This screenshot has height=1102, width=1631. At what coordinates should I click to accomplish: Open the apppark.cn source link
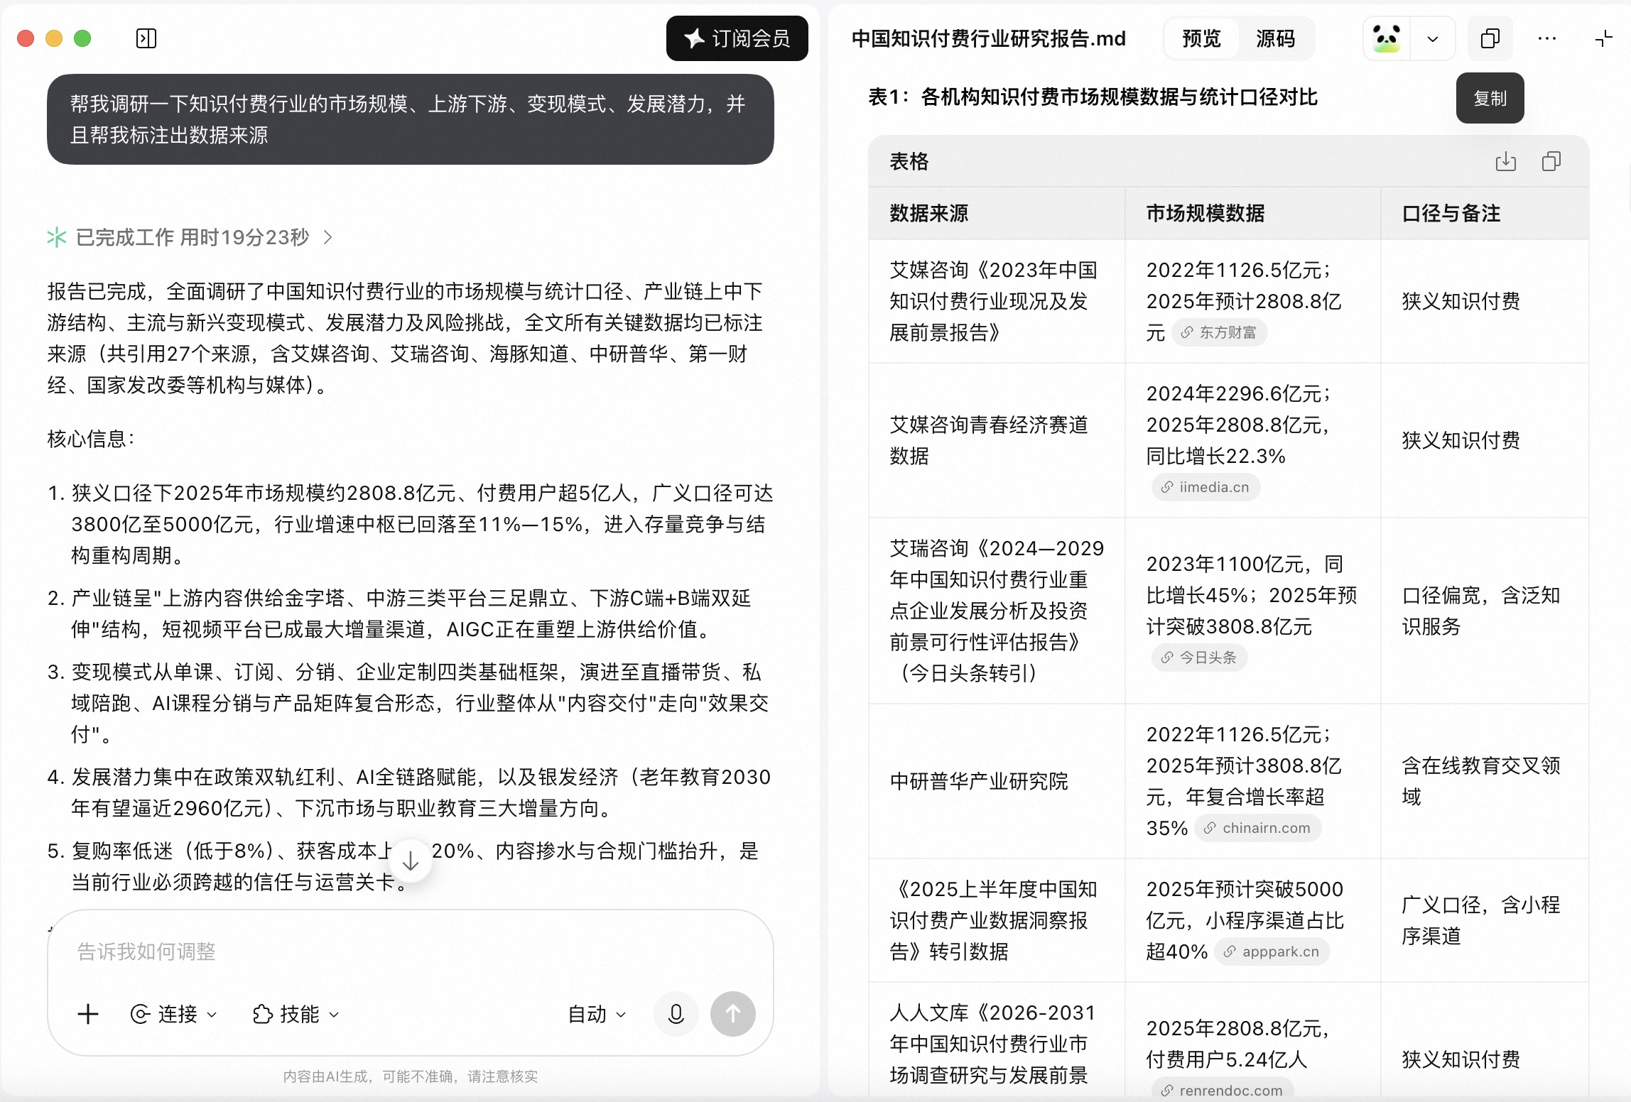coord(1272,951)
